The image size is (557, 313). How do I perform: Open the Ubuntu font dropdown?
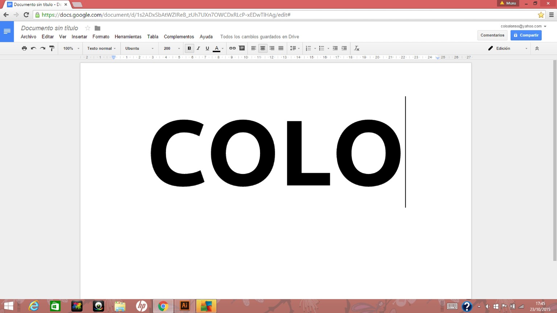coord(139,48)
